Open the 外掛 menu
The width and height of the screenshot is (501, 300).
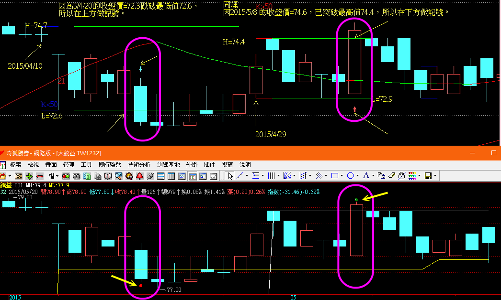pos(192,165)
